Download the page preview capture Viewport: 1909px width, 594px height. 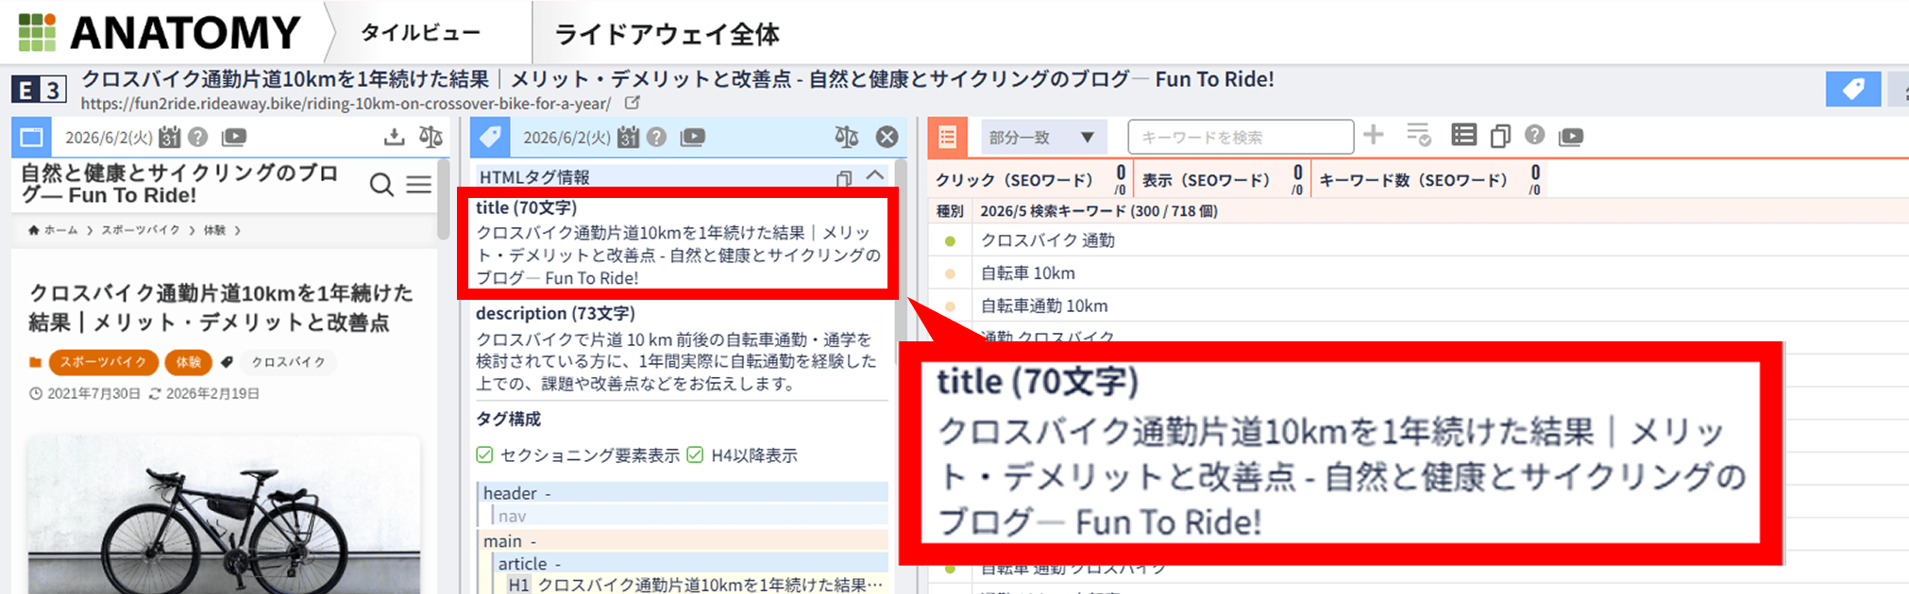coord(394,138)
